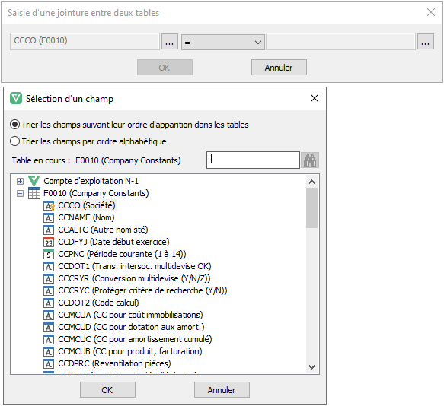Image resolution: width=444 pixels, height=406 pixels.
Task: Click the text-field icon beside CCMCUD
Action: click(x=49, y=328)
